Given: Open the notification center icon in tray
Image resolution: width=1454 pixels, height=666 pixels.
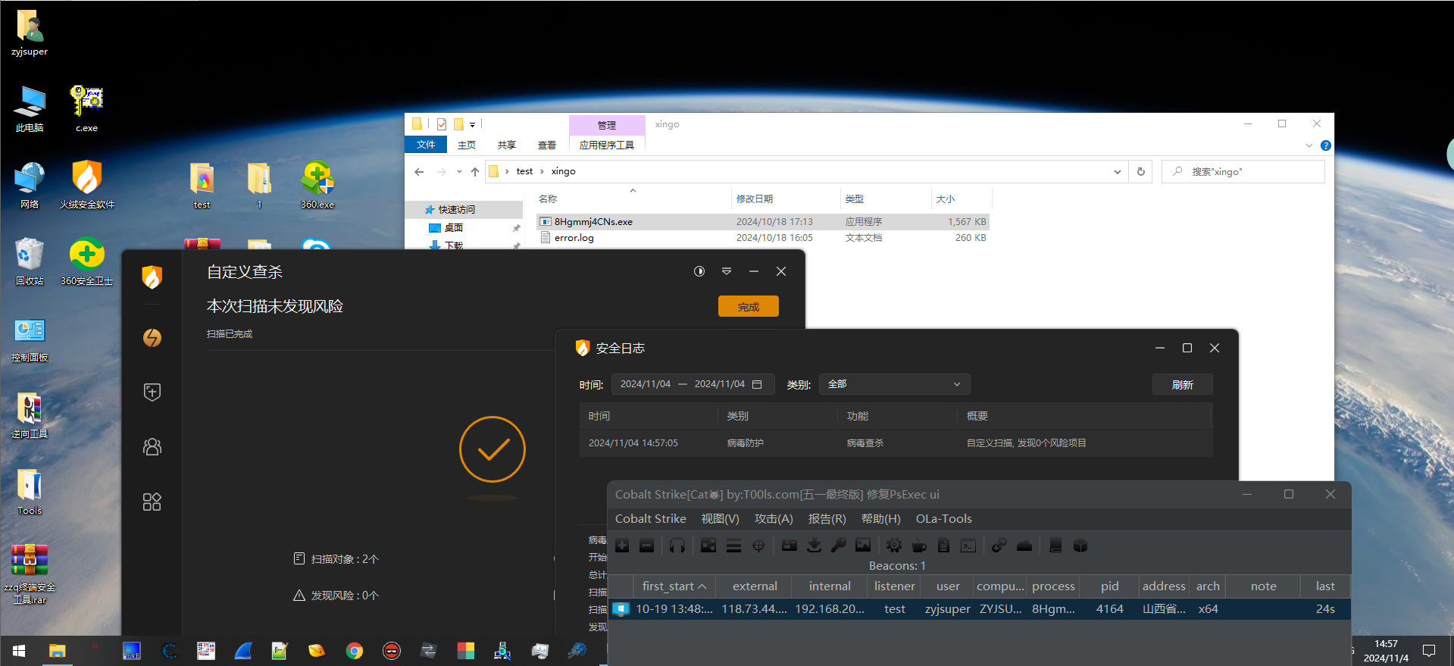Looking at the screenshot, I should [x=1429, y=651].
